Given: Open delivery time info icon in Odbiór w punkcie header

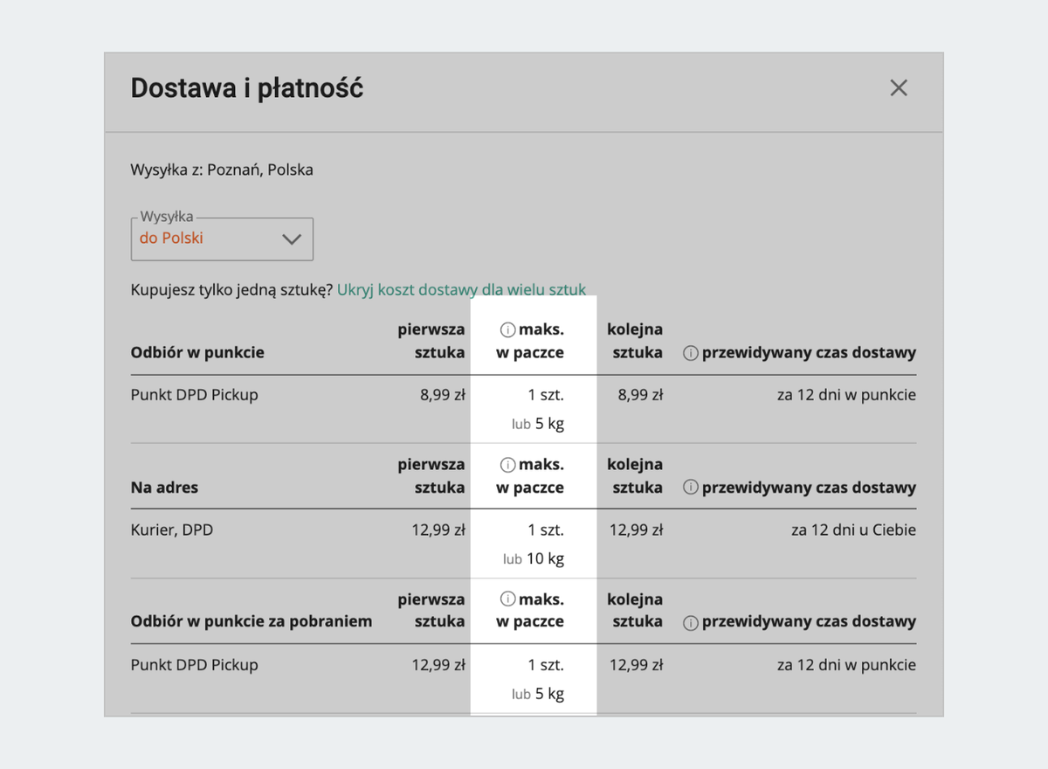Looking at the screenshot, I should click(x=690, y=353).
